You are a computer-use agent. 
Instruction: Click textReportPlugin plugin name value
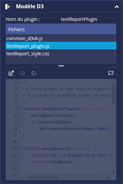pyautogui.click(x=79, y=19)
